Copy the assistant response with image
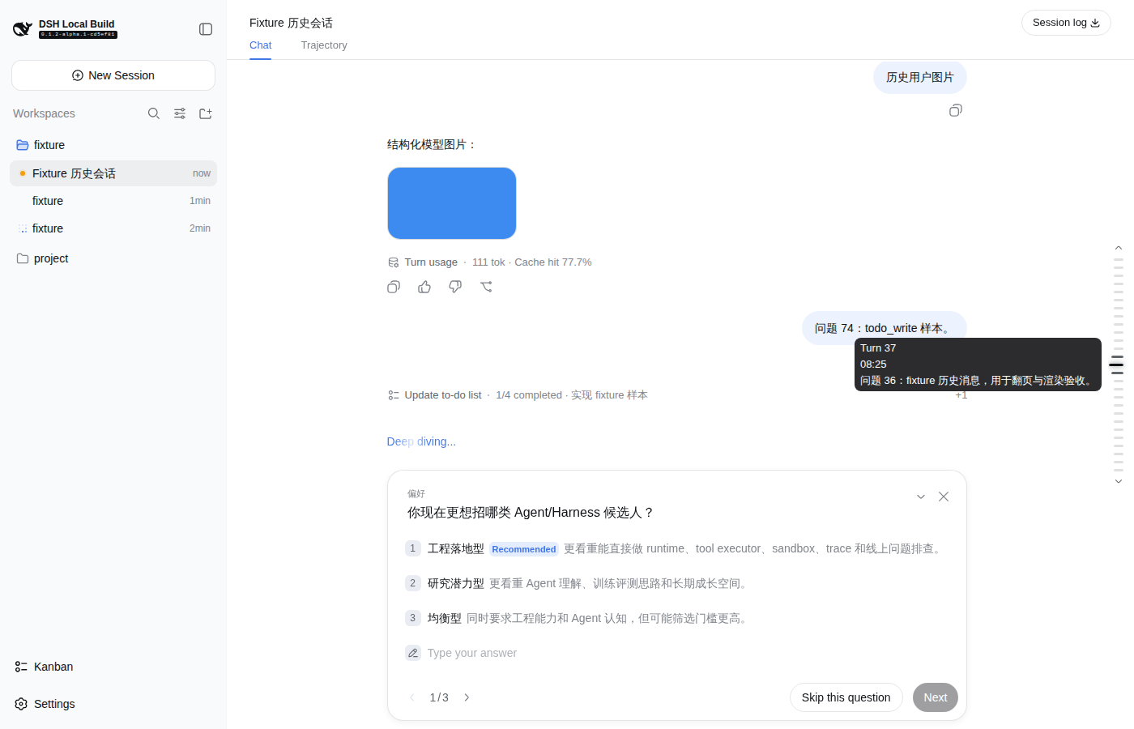The image size is (1134, 729). (394, 287)
